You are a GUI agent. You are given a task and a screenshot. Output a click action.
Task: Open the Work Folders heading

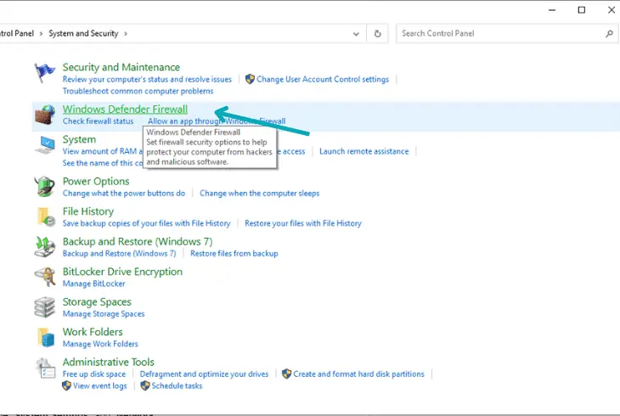tap(93, 332)
